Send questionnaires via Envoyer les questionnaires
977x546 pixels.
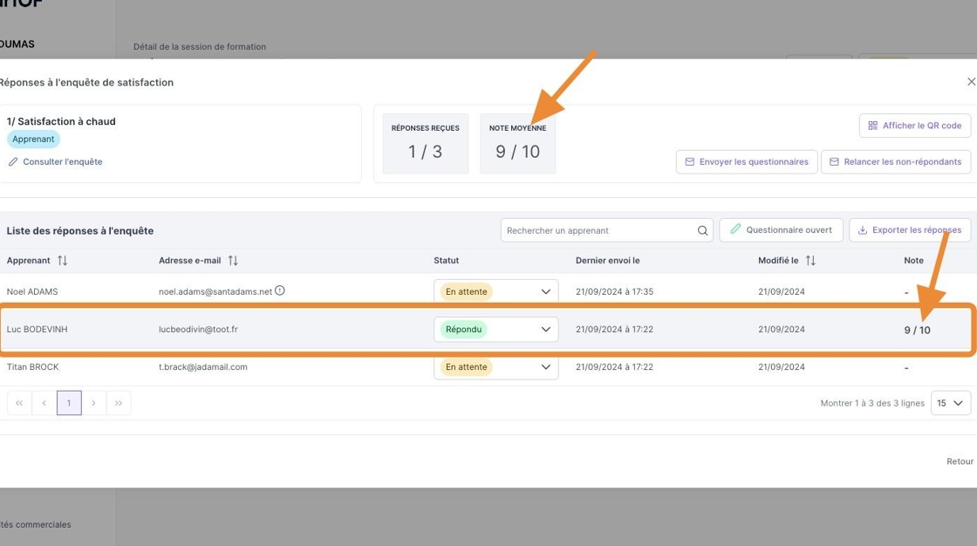click(747, 162)
